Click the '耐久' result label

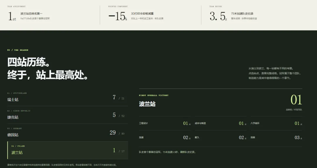[x=197, y=137]
